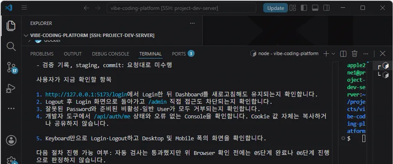Click the /api/auth/me path in terminal
Viewport: 393px width, 164px height.
click(112, 117)
